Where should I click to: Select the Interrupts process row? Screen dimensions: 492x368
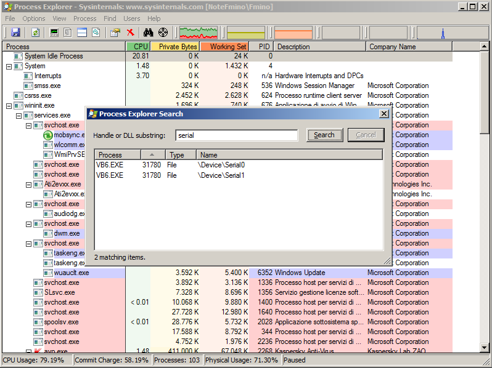coord(228,76)
